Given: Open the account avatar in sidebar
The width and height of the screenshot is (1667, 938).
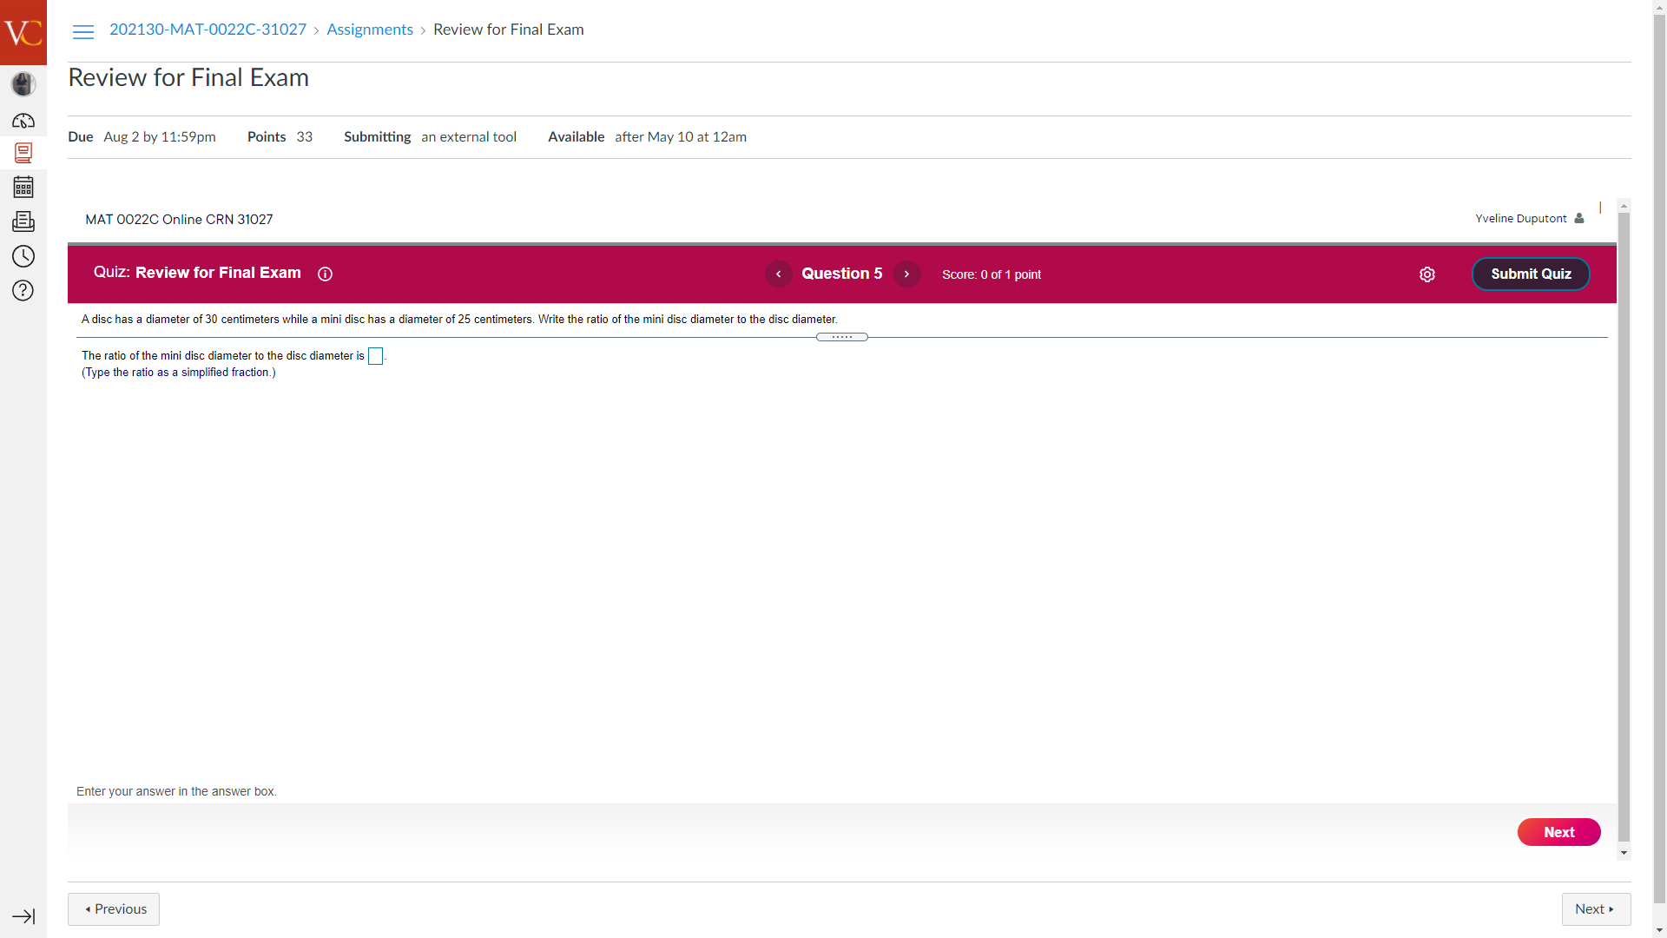Looking at the screenshot, I should [23, 84].
